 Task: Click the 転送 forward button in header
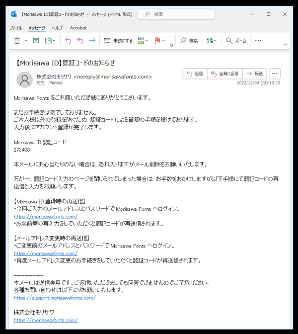pos(255,74)
